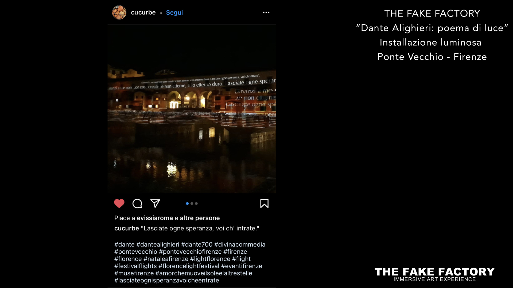
Task: Open the three-dot more options menu
Action: 266,13
